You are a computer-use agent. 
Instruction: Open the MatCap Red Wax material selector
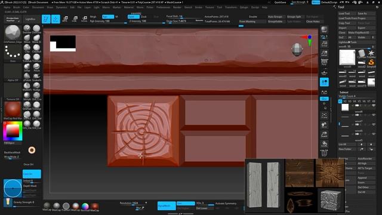point(13,110)
